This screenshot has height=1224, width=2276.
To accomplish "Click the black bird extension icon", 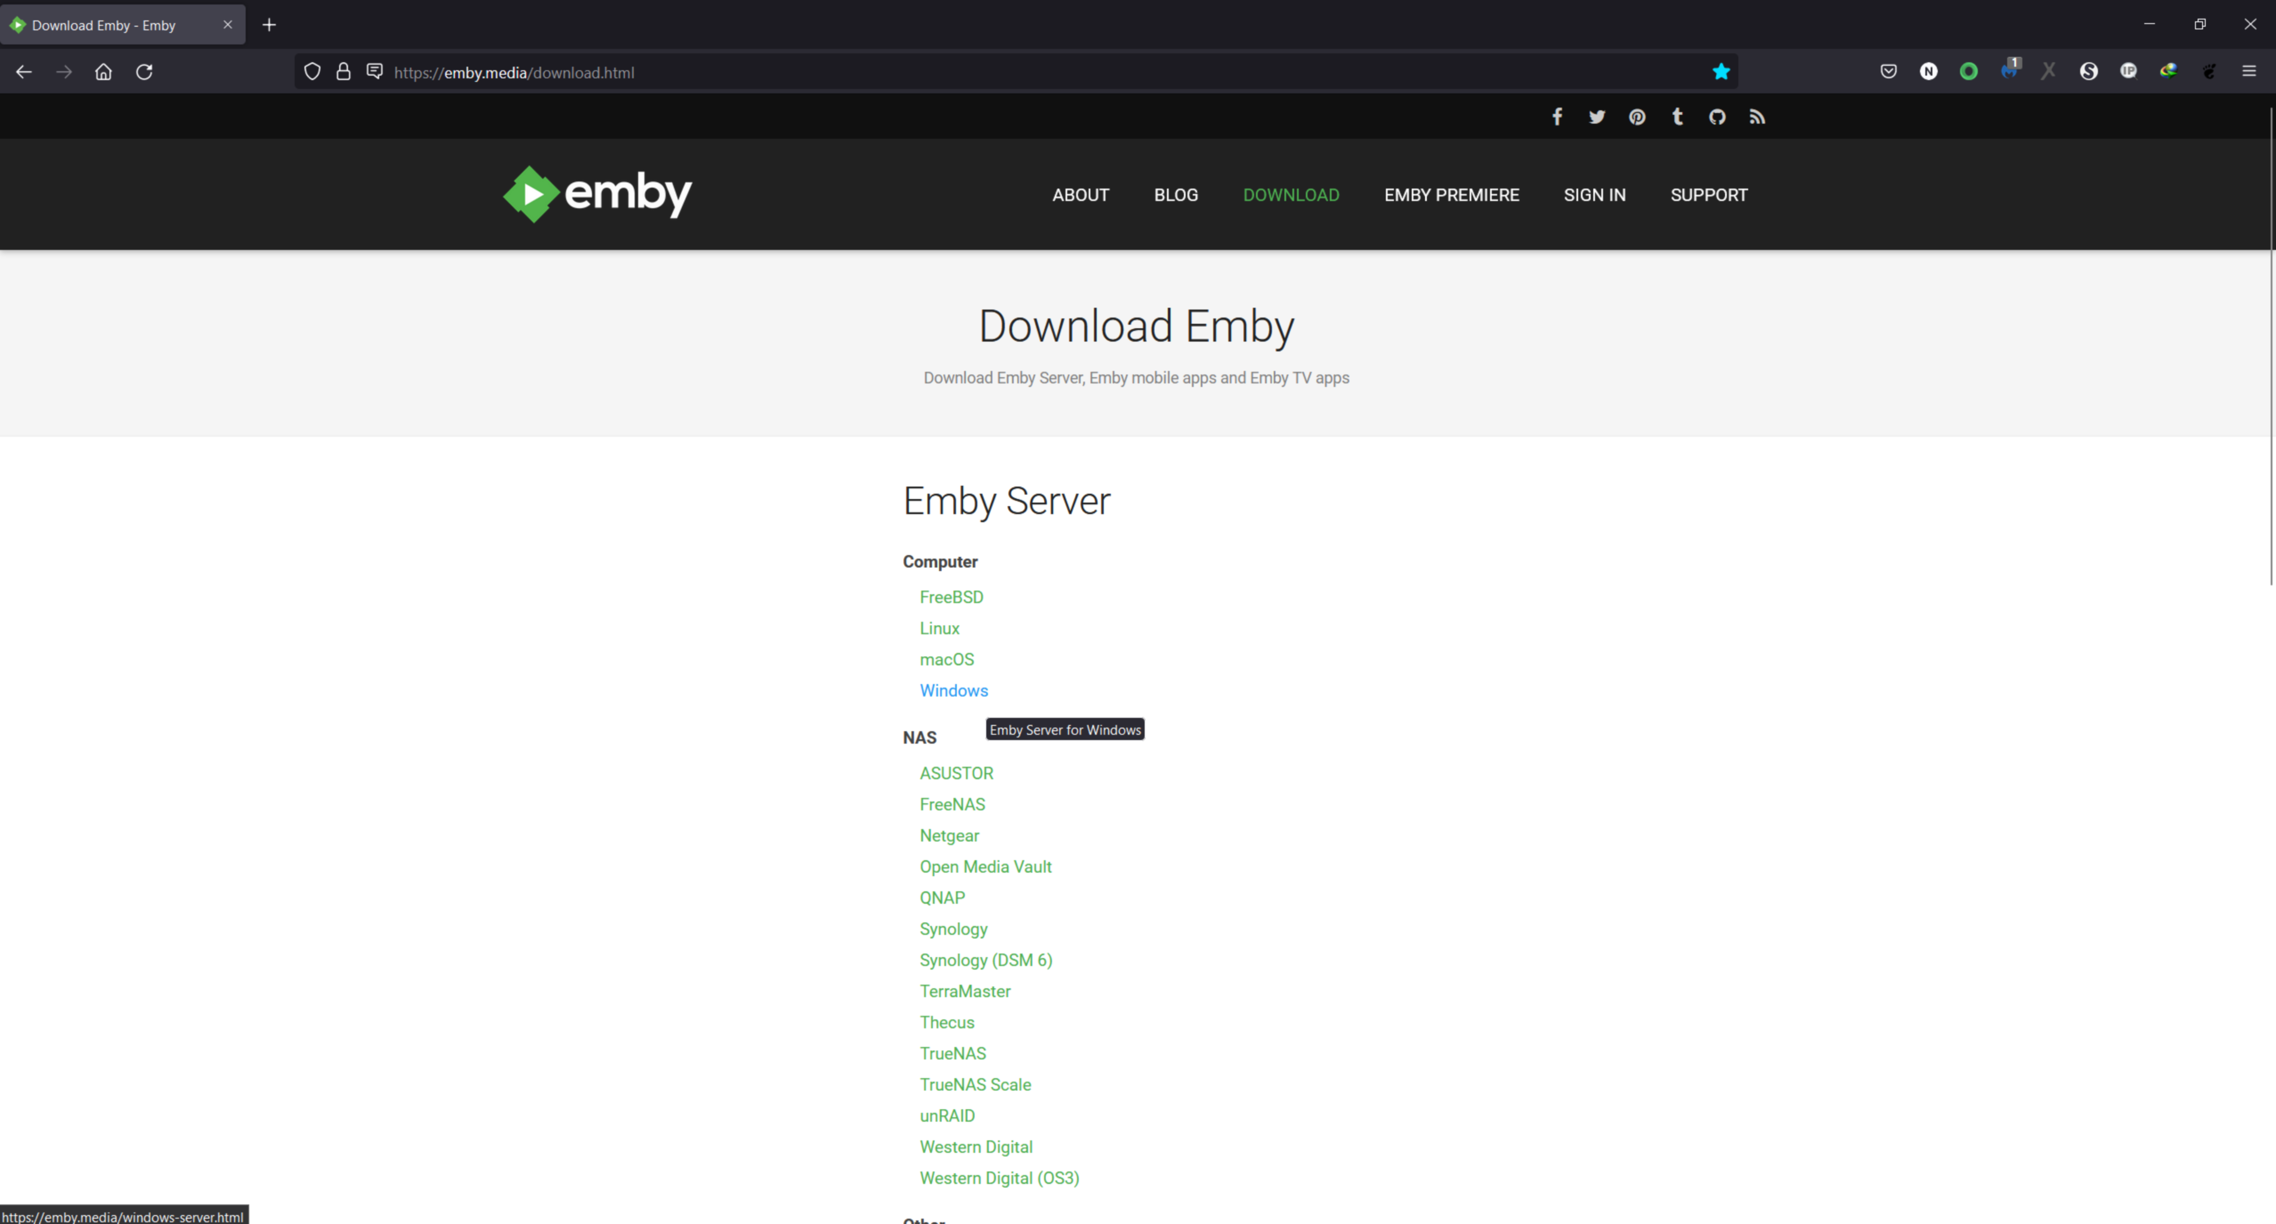I will point(2209,72).
